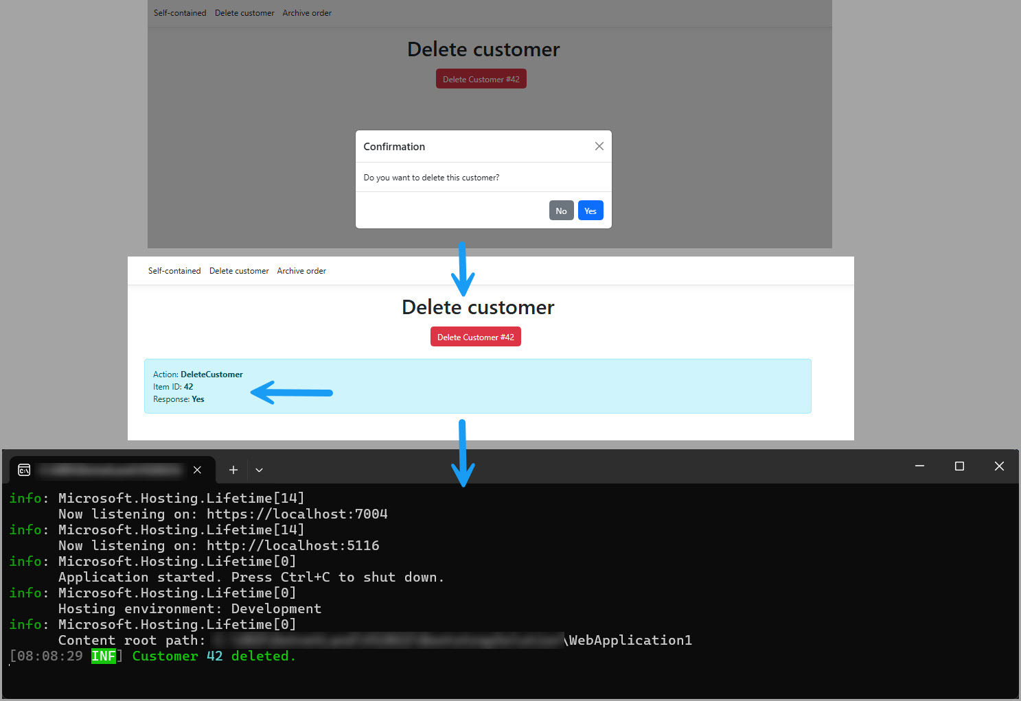Screen dimensions: 1021x701
Task: Select the blurred terminal tab title
Action: 111,470
